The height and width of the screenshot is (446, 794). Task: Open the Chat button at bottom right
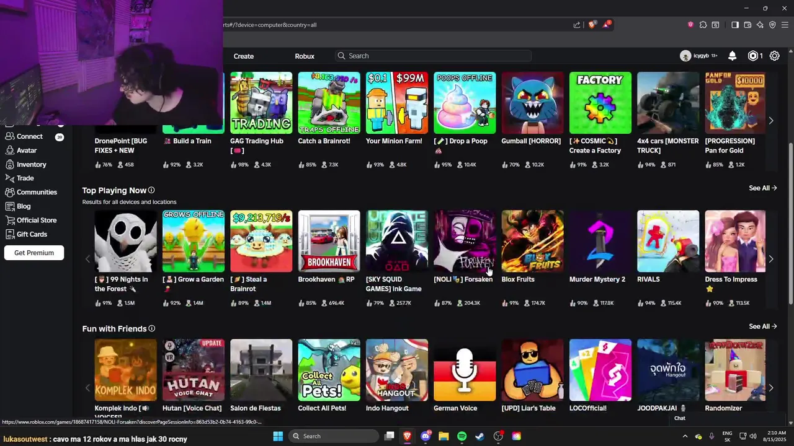(x=680, y=418)
